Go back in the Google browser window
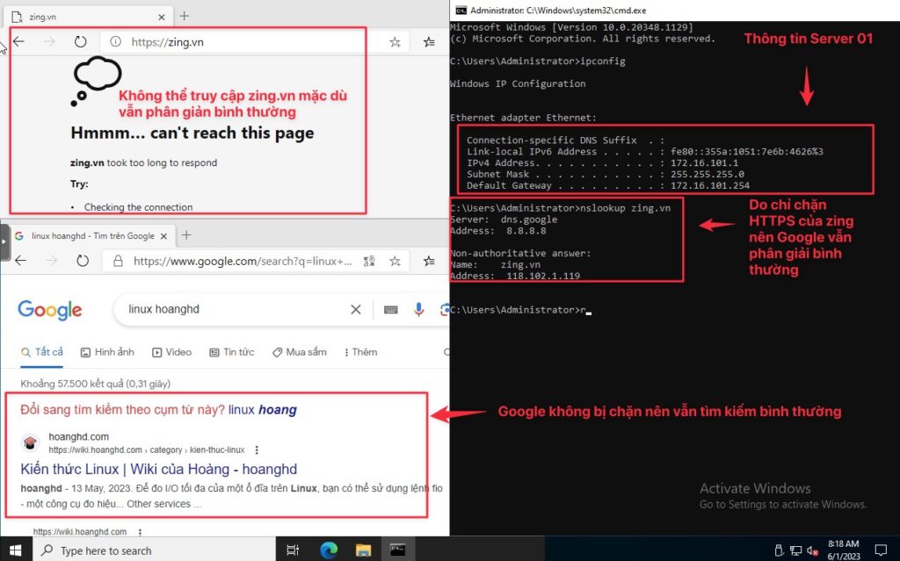This screenshot has width=900, height=561. [21, 261]
